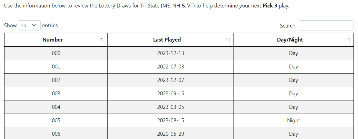Select number 001 cell
The image size is (358, 139).
[56, 67]
